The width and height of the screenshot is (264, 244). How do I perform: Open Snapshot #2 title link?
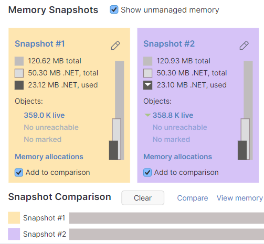[x=169, y=43]
